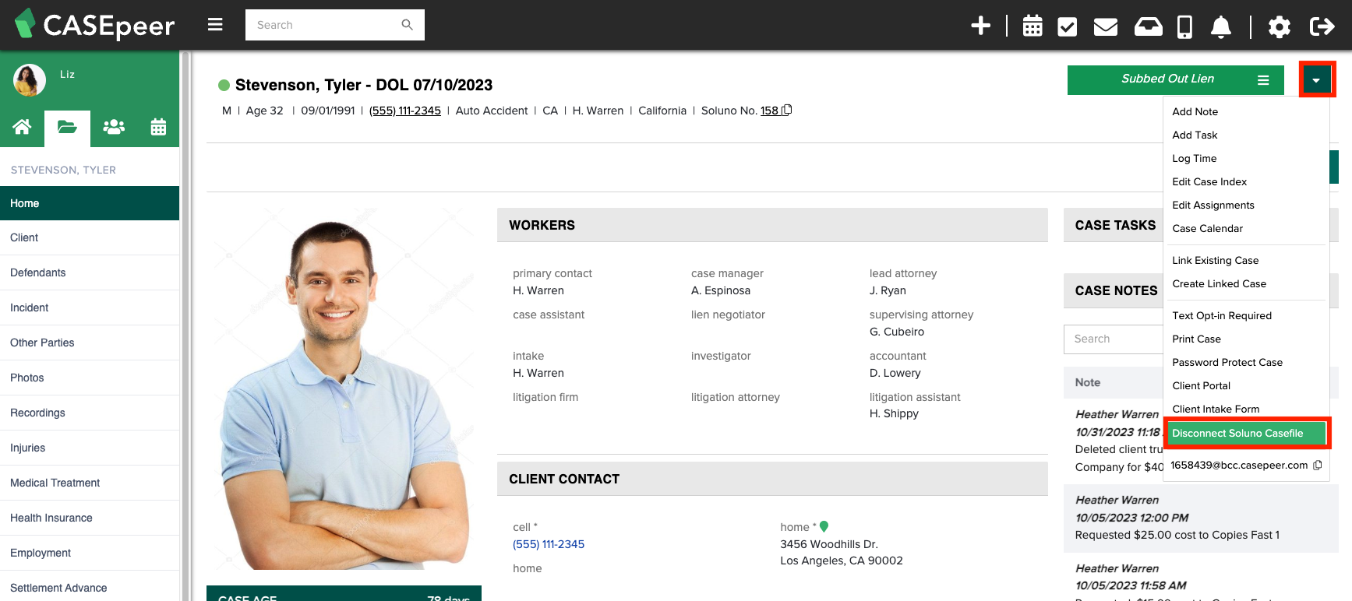Copy the case email address icon

point(1318,465)
